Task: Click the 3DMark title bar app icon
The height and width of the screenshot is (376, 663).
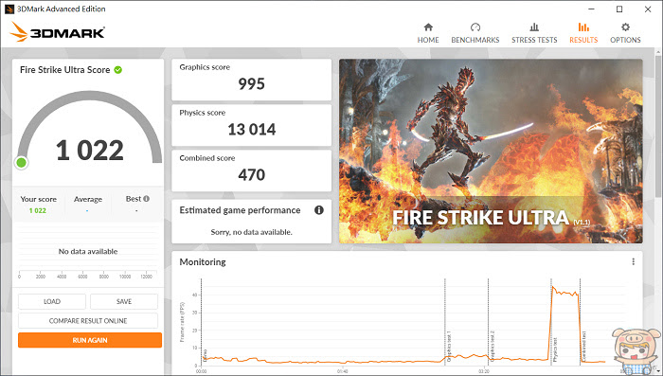Action: (9, 9)
